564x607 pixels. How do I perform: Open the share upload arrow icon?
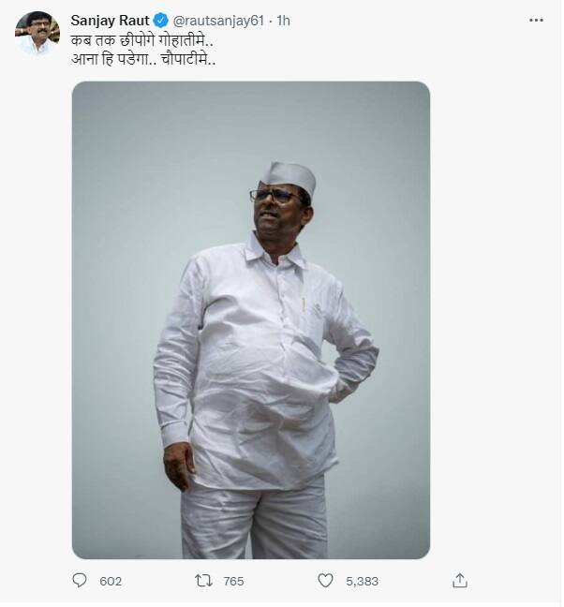(x=459, y=581)
